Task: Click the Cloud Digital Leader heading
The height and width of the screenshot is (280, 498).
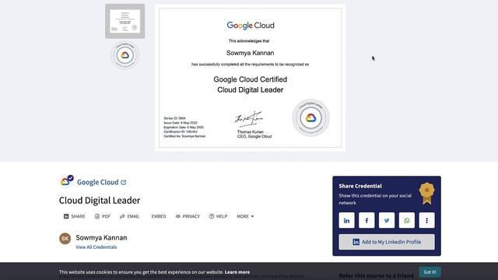Action: (100, 201)
